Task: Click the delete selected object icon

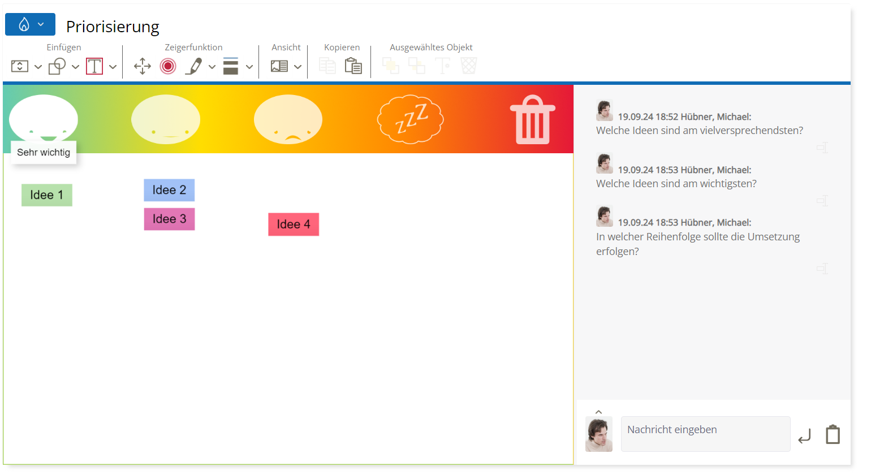Action: point(469,66)
